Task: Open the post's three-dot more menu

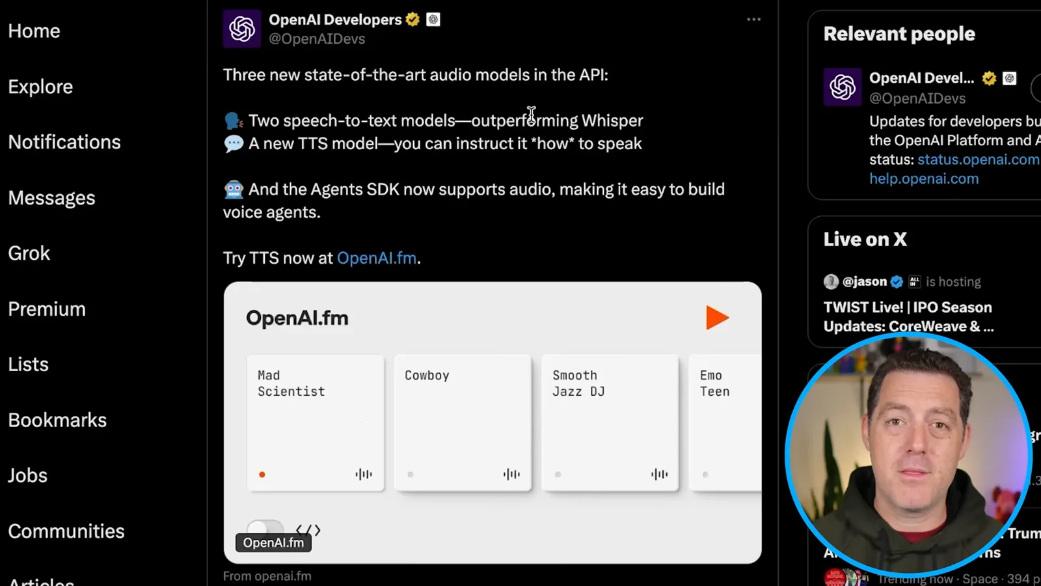Action: 753,20
